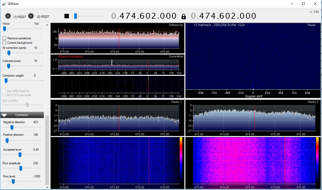Open settings gear for radio (1) R820T

[x=8, y=16]
